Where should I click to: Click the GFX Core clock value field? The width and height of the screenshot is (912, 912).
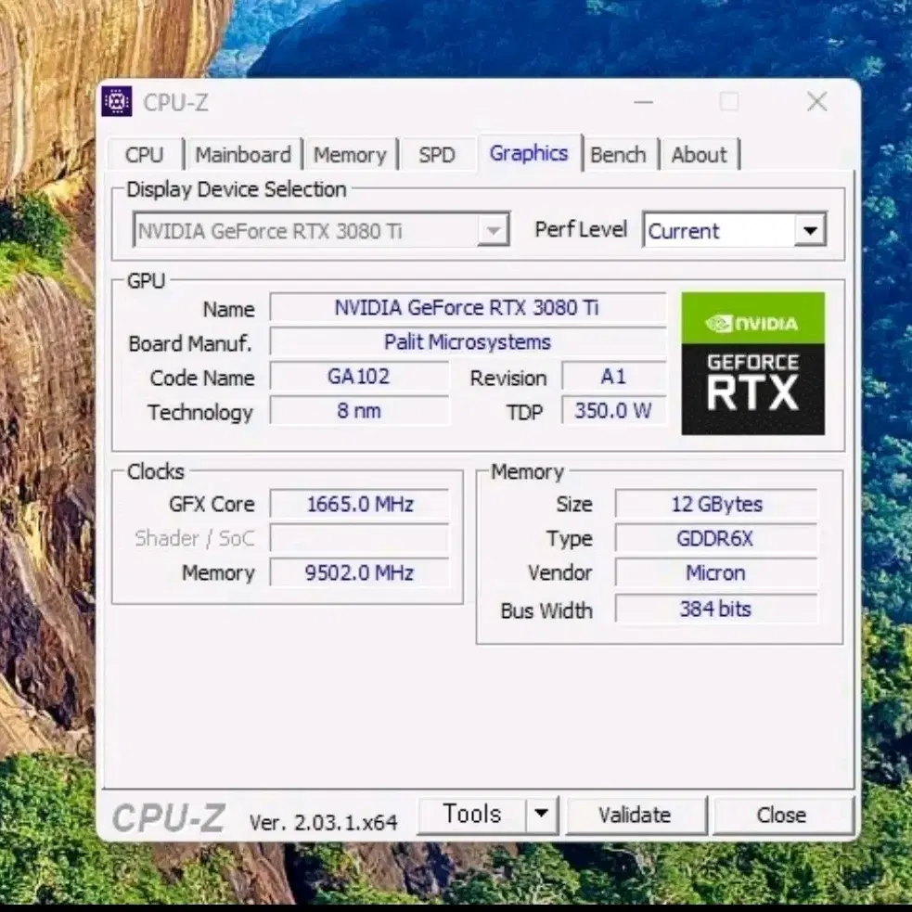359,504
